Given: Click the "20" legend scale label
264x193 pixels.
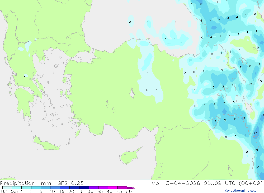Looking at the screenshot, I should 71,191.
